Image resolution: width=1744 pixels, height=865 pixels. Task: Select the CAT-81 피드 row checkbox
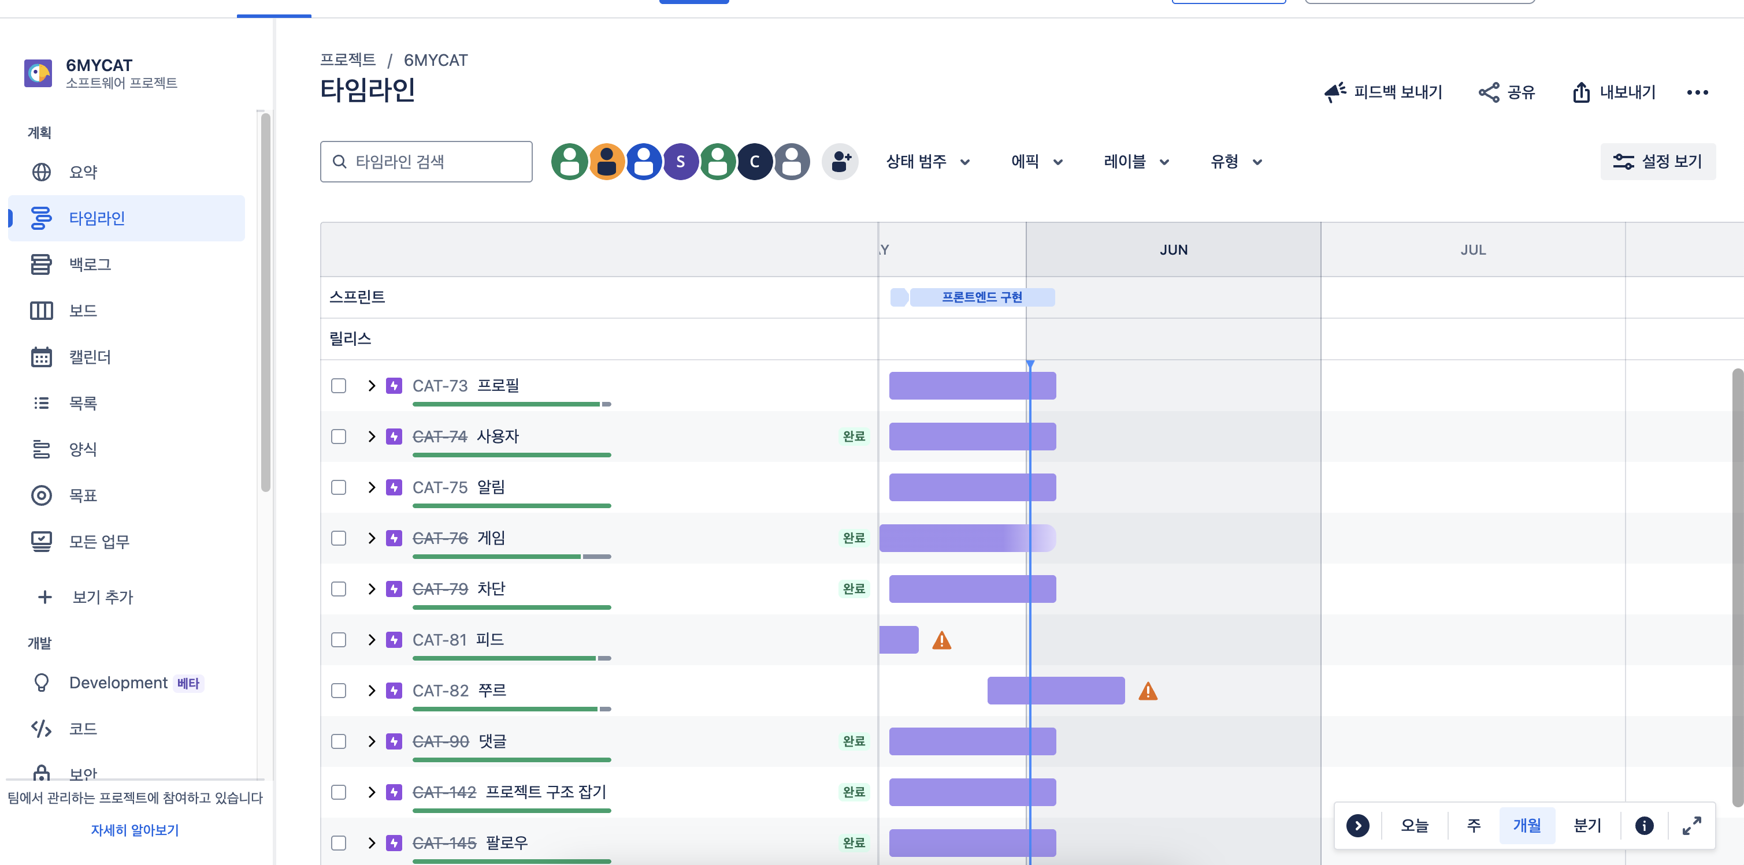pos(339,640)
